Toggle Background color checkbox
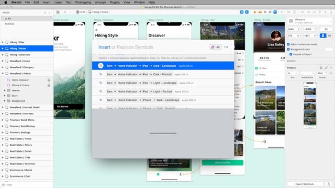This screenshot has width=335, height=188. tap(288, 49)
